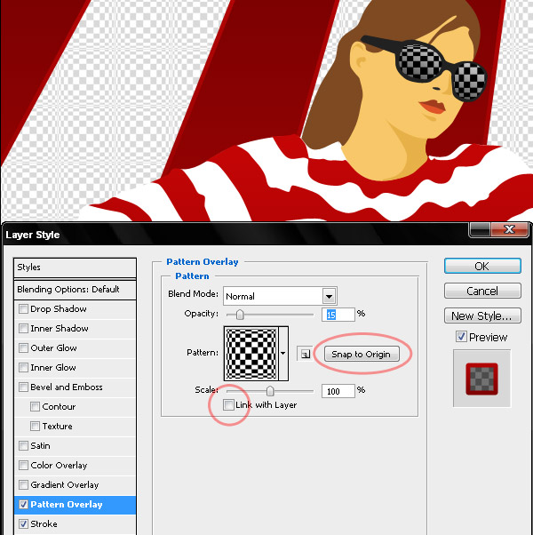Select Styles in the left list
Viewport: 533px width, 535px height.
75,267
